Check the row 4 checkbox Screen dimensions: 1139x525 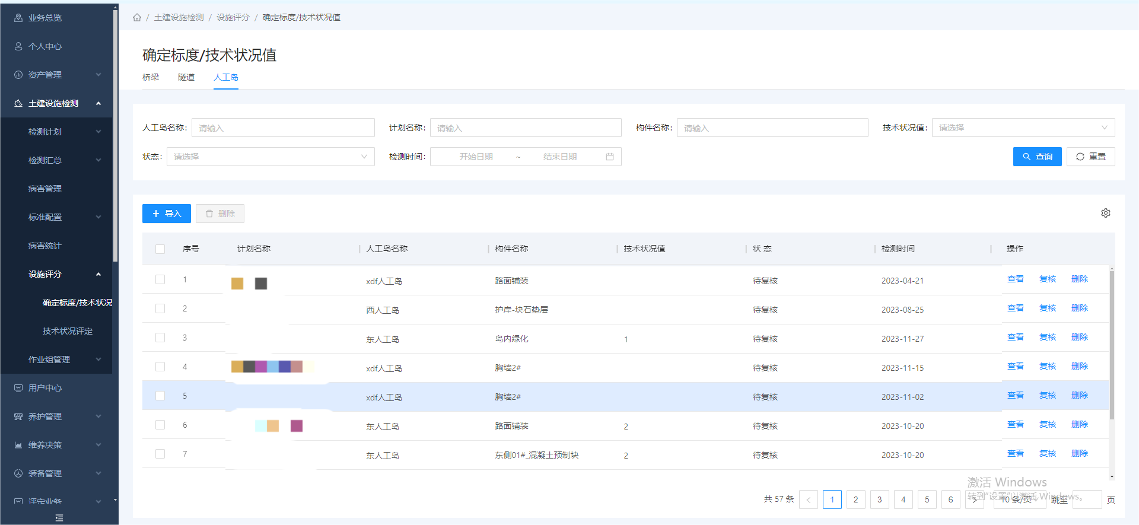tap(160, 367)
